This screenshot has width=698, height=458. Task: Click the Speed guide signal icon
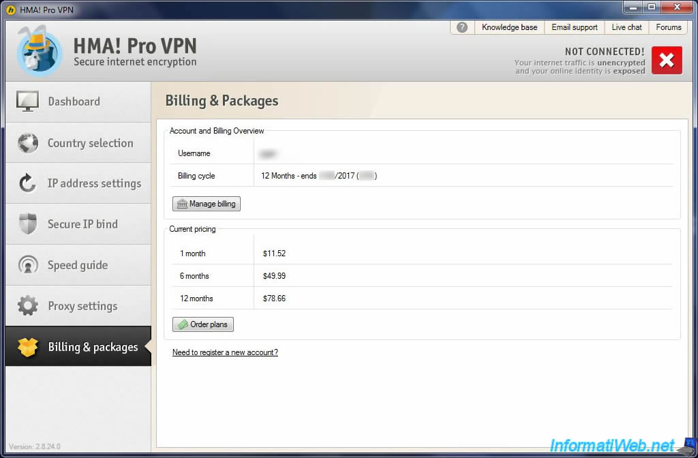click(x=27, y=265)
